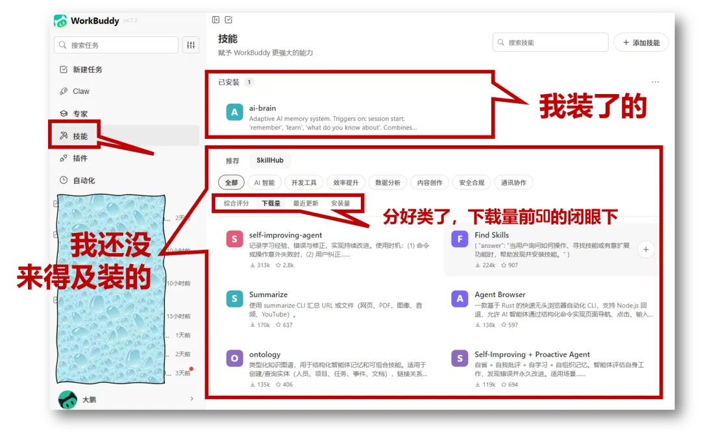The image size is (701, 436).
Task: Click the 694 star count
Action: pyautogui.click(x=510, y=384)
